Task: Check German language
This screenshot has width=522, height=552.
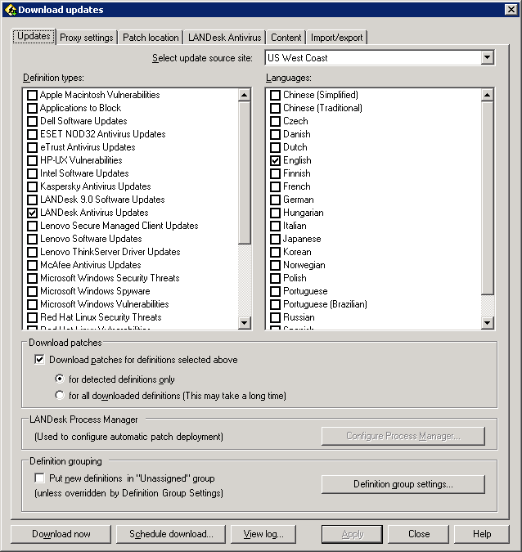Action: [275, 200]
